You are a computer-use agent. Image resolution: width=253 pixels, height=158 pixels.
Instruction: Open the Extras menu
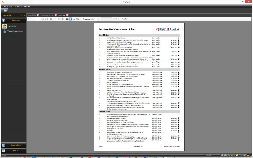coord(20,6)
